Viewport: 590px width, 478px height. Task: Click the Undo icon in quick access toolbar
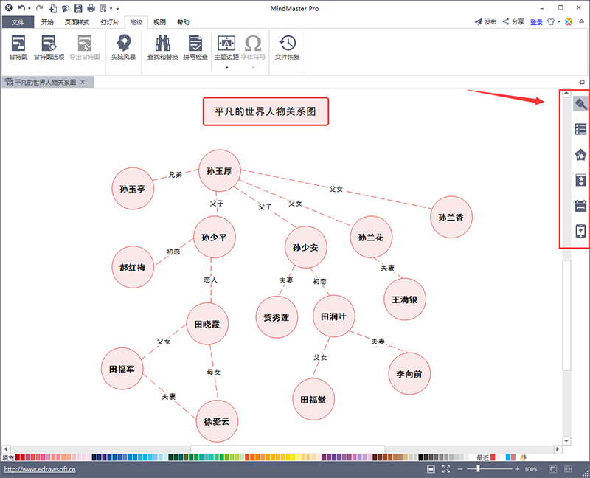click(x=22, y=8)
